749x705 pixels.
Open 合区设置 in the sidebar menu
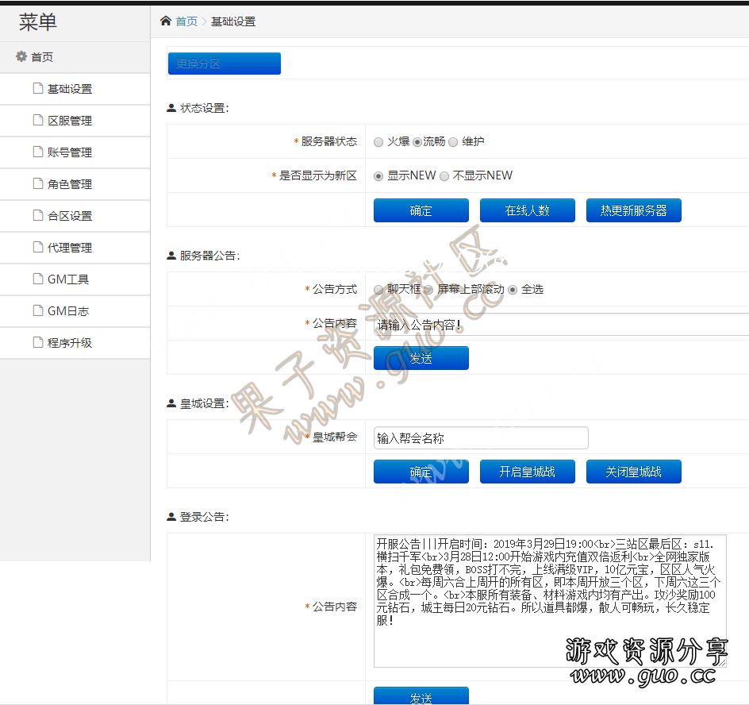point(70,216)
